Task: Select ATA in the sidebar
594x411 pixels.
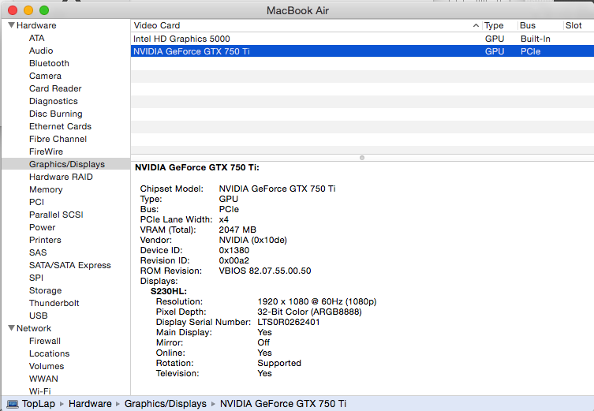Action: 37,38
